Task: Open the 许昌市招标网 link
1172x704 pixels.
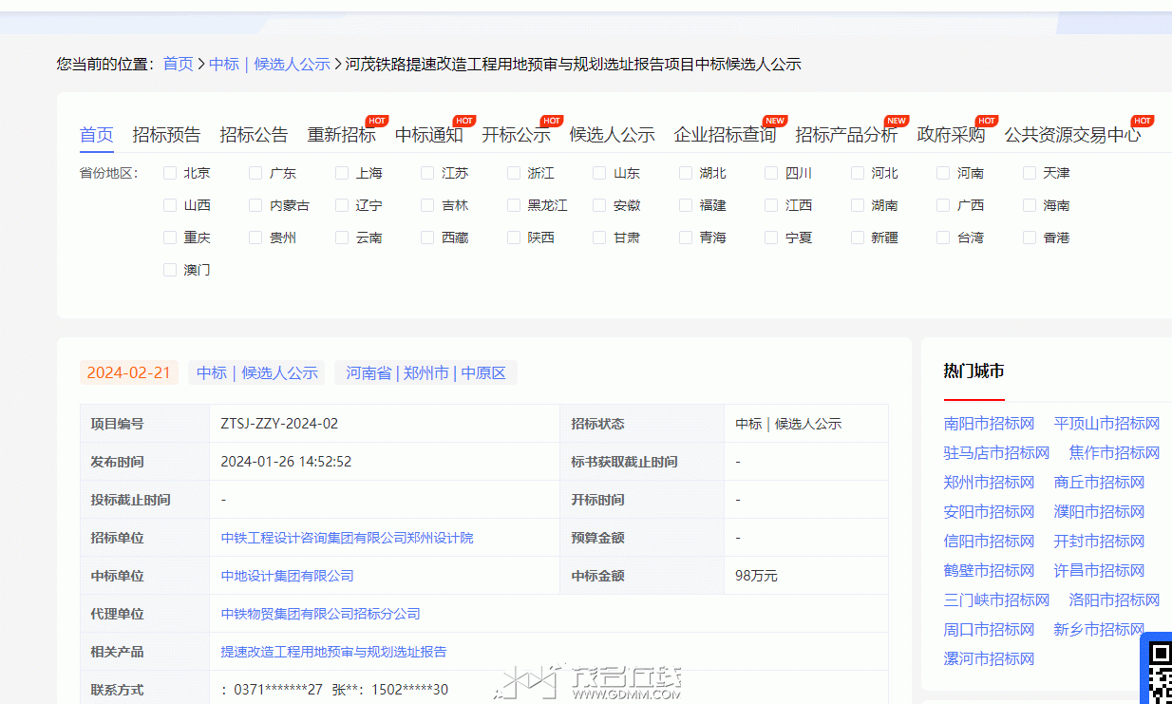Action: click(1100, 571)
